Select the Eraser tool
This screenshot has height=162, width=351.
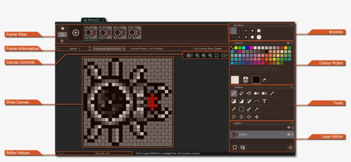tap(241, 94)
